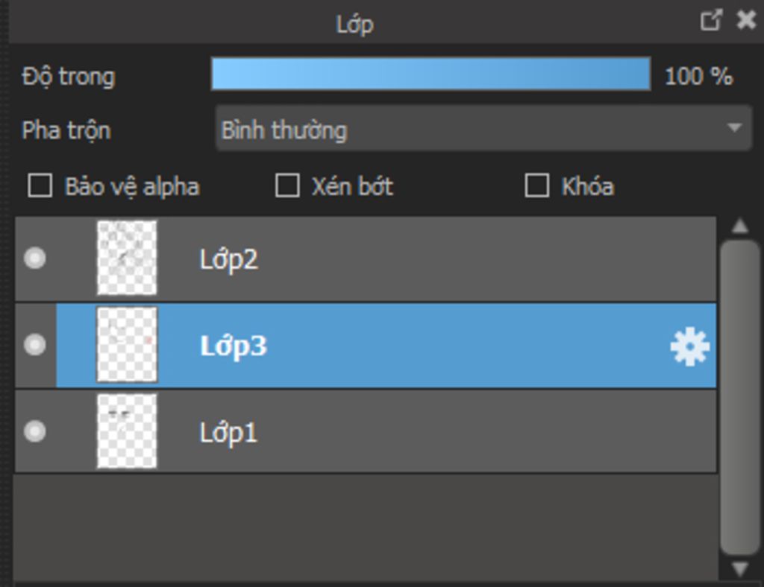Click the blend mode dropdown arrow
Image resolution: width=764 pixels, height=587 pixels.
(734, 128)
